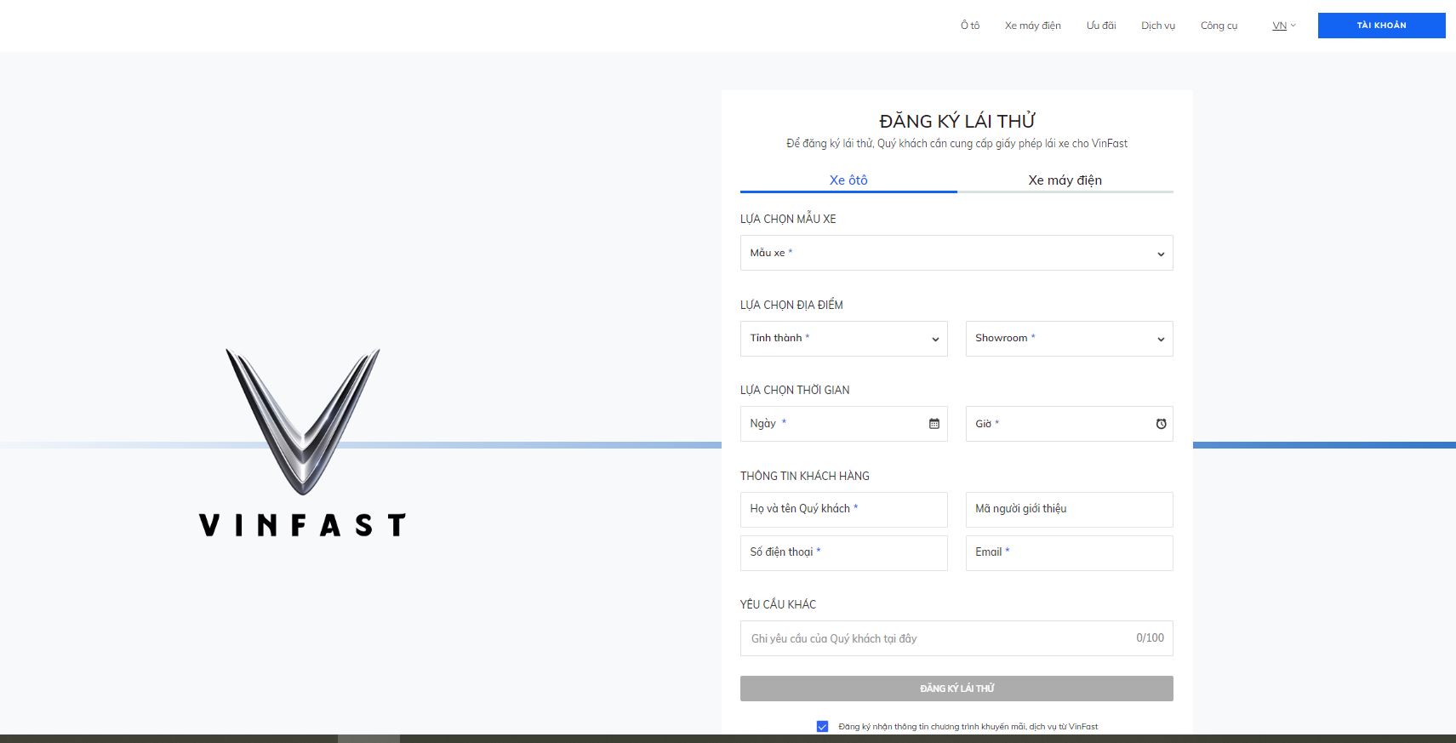Open the VN language selector
The height and width of the screenshot is (743, 1456).
(x=1283, y=26)
